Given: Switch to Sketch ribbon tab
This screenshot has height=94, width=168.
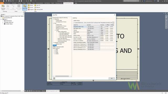Looking at the screenshot, I should [x=19, y=3].
